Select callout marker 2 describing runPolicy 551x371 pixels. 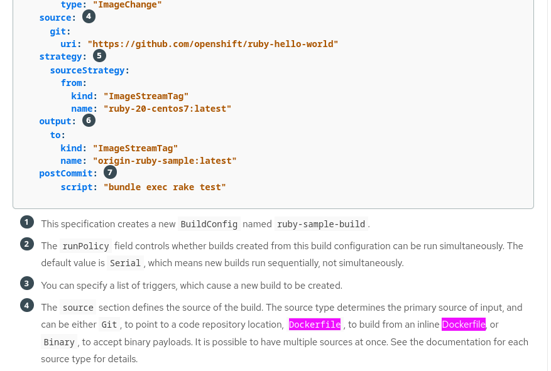coord(26,244)
